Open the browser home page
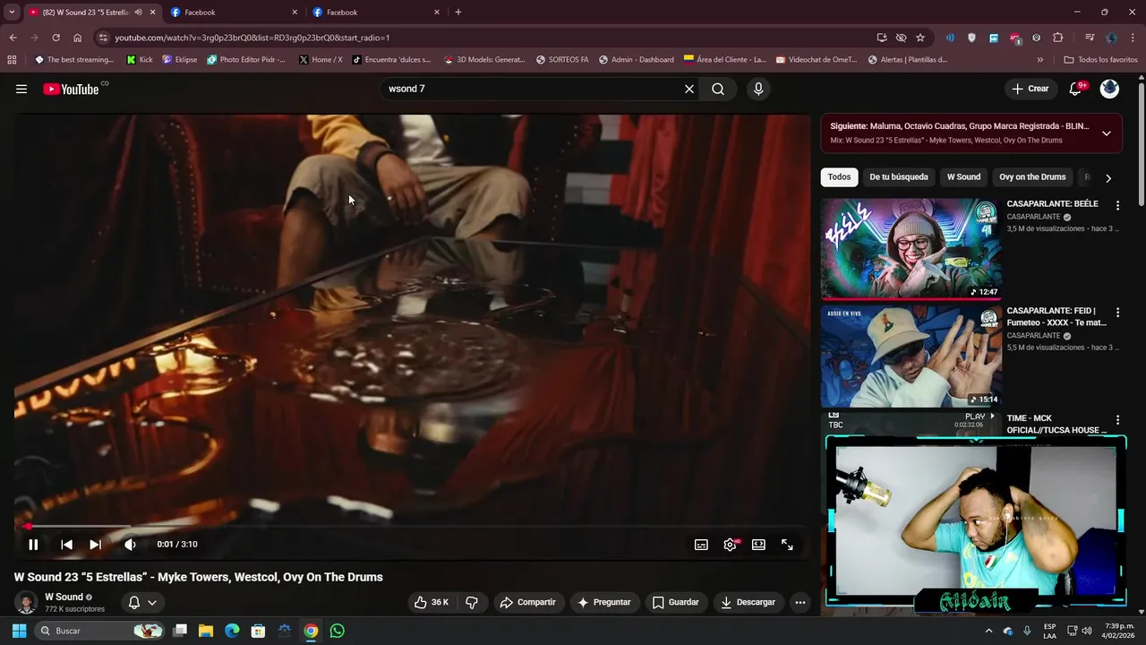The image size is (1146, 645). (77, 38)
